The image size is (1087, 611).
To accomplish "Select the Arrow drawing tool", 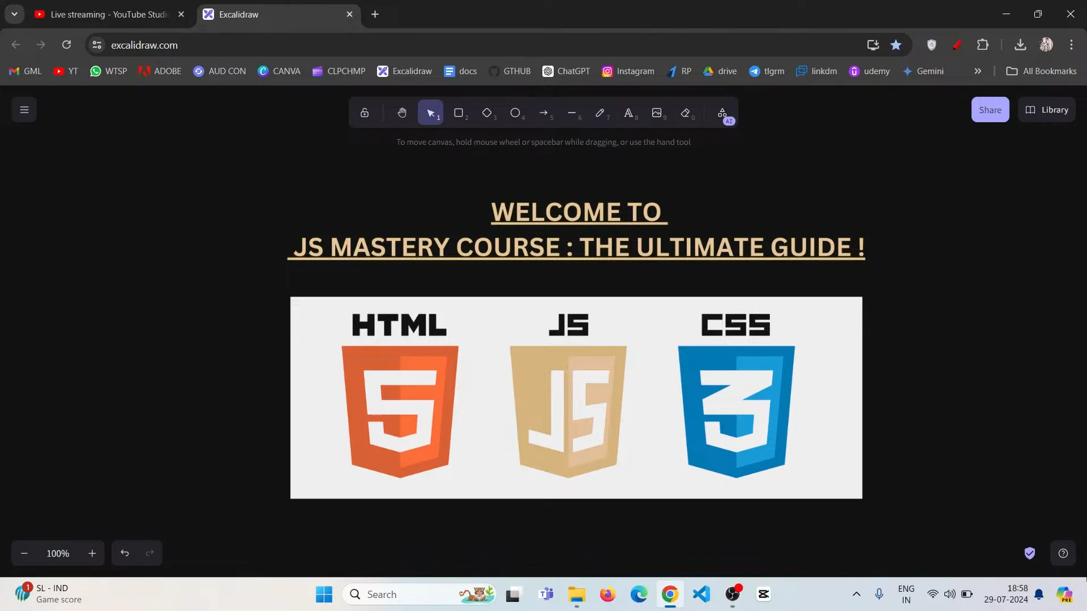I will [543, 113].
